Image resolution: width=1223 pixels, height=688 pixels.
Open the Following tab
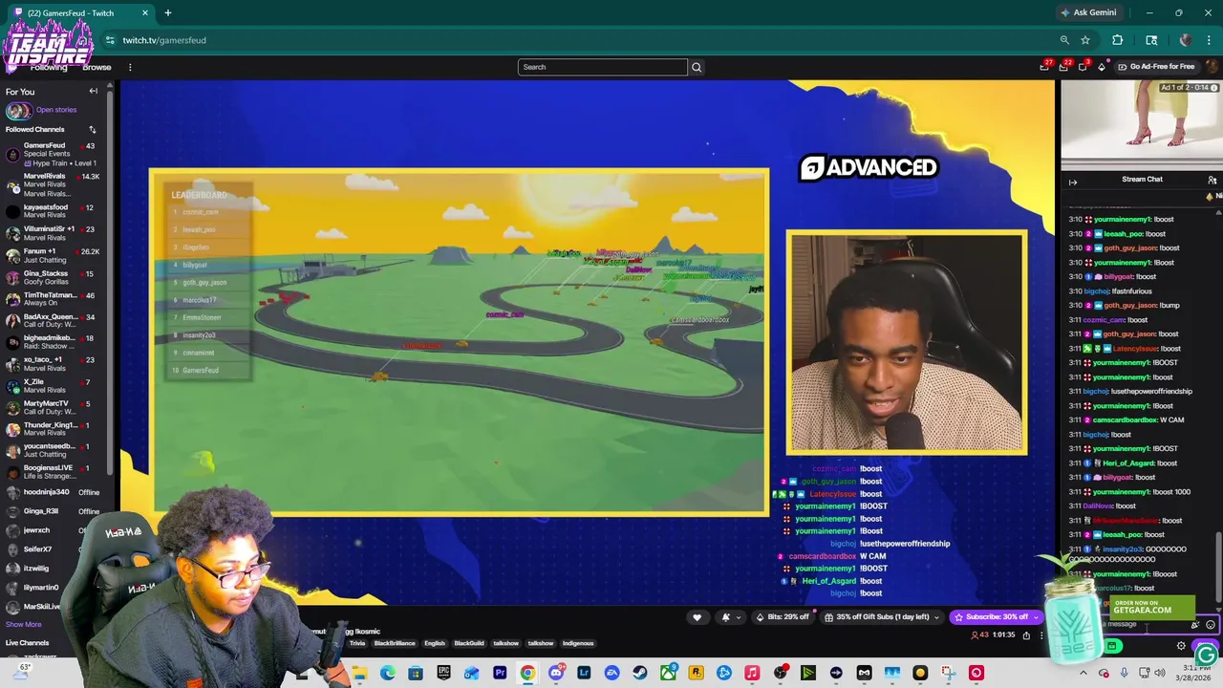click(x=49, y=68)
